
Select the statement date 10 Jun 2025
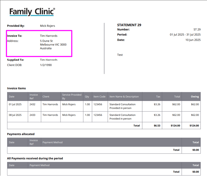(193, 40)
